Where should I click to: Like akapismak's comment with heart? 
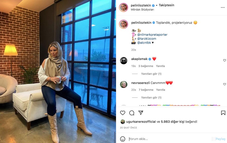(x=224, y=60)
